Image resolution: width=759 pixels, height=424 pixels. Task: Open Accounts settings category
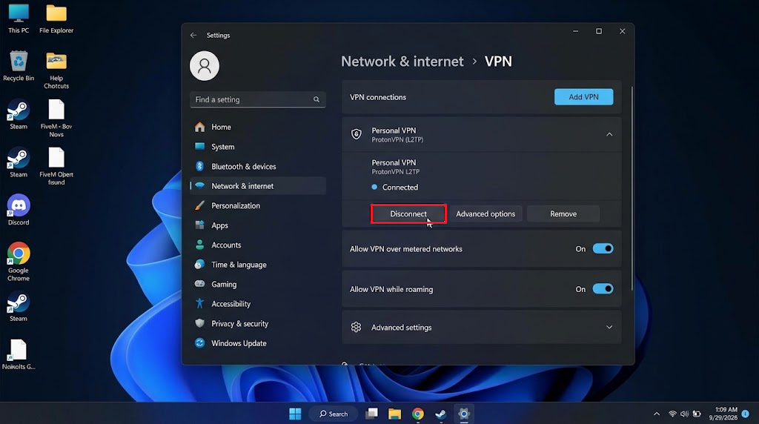pyautogui.click(x=258, y=245)
